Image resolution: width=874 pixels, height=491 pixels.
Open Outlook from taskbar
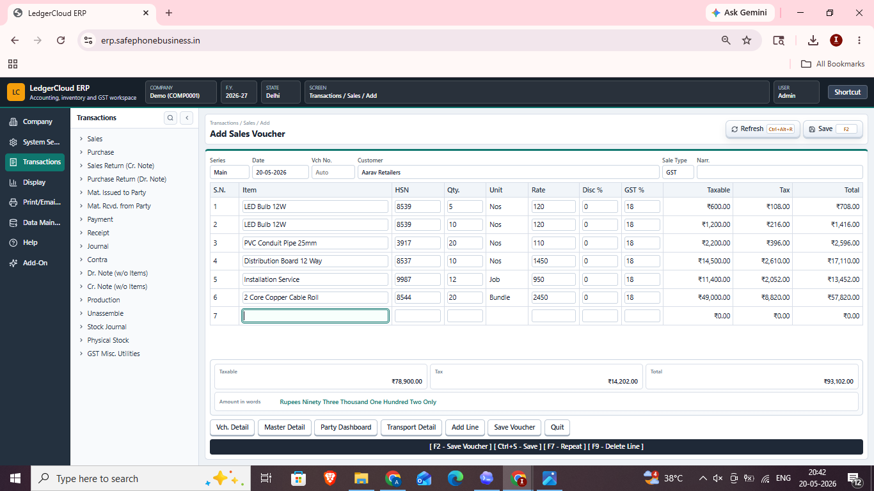pos(424,478)
